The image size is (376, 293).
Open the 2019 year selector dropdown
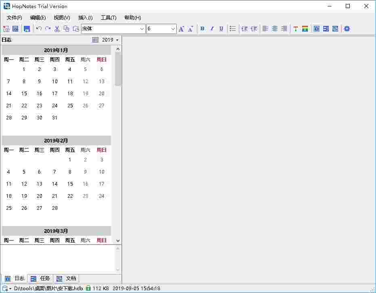pos(109,40)
